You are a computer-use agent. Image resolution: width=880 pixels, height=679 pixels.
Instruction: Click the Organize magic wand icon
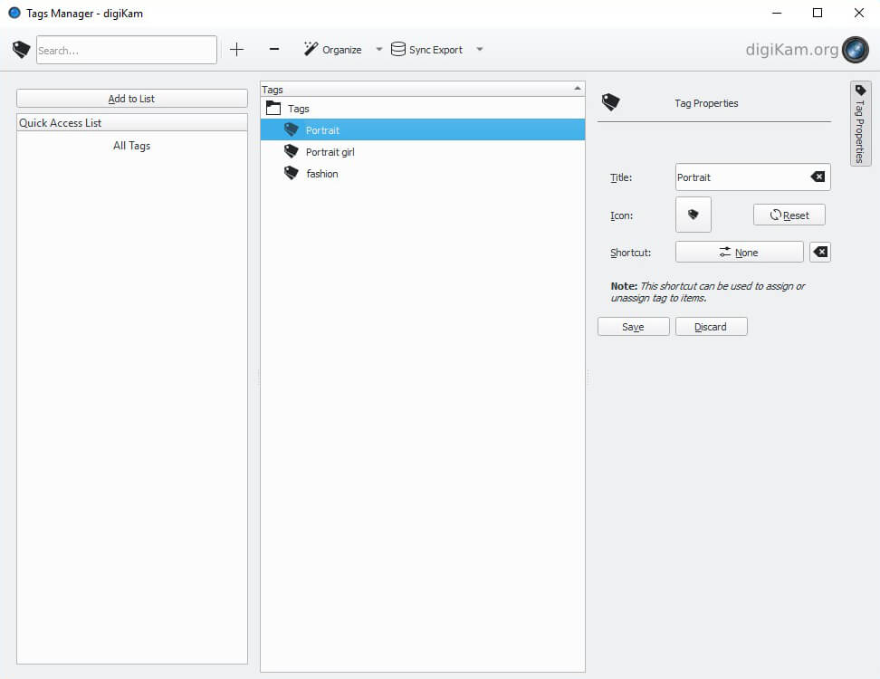pyautogui.click(x=311, y=50)
